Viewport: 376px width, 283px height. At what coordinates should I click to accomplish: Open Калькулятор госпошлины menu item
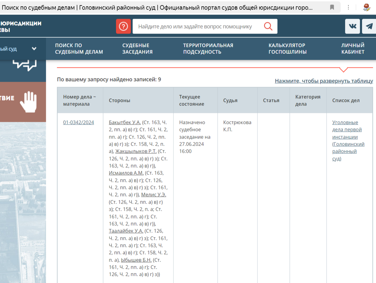point(287,49)
